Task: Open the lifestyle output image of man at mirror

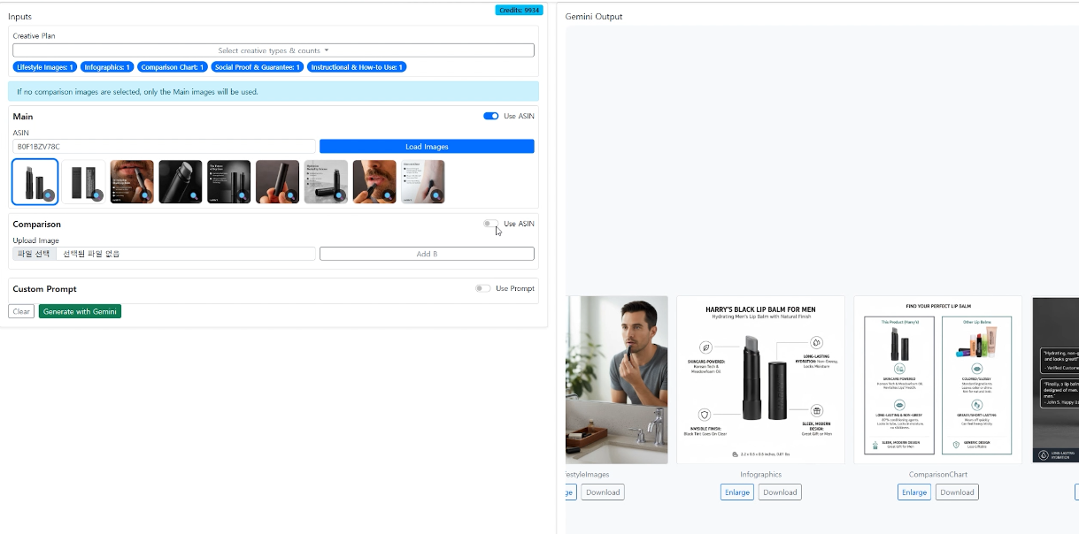Action: coord(617,379)
